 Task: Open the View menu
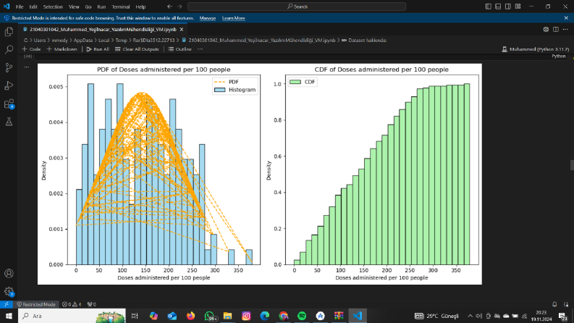tap(74, 7)
